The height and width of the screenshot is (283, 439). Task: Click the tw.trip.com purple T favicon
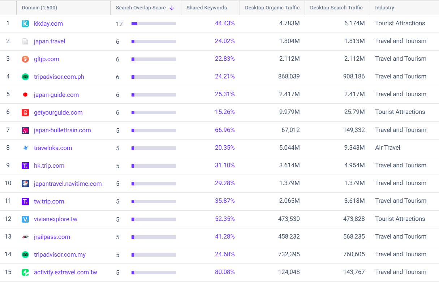[x=25, y=201]
